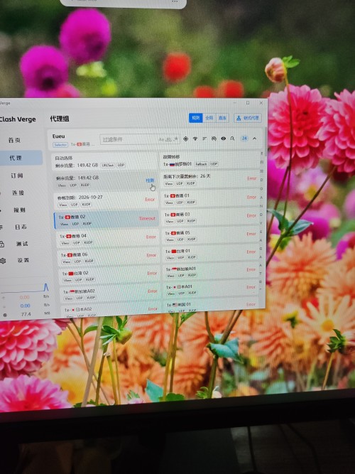Toggle match case Aa in filter
Viewport: 355px width, 474px height.
point(161,139)
